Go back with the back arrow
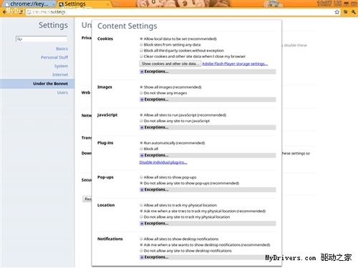This screenshot has height=268, width=358. coord(4,11)
